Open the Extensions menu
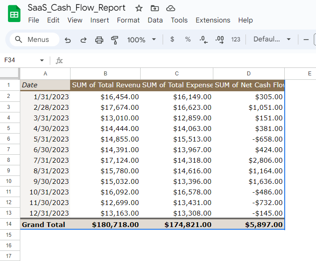 click(213, 20)
